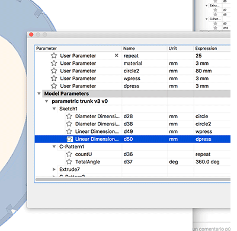Select the d38 name cell

point(128,124)
